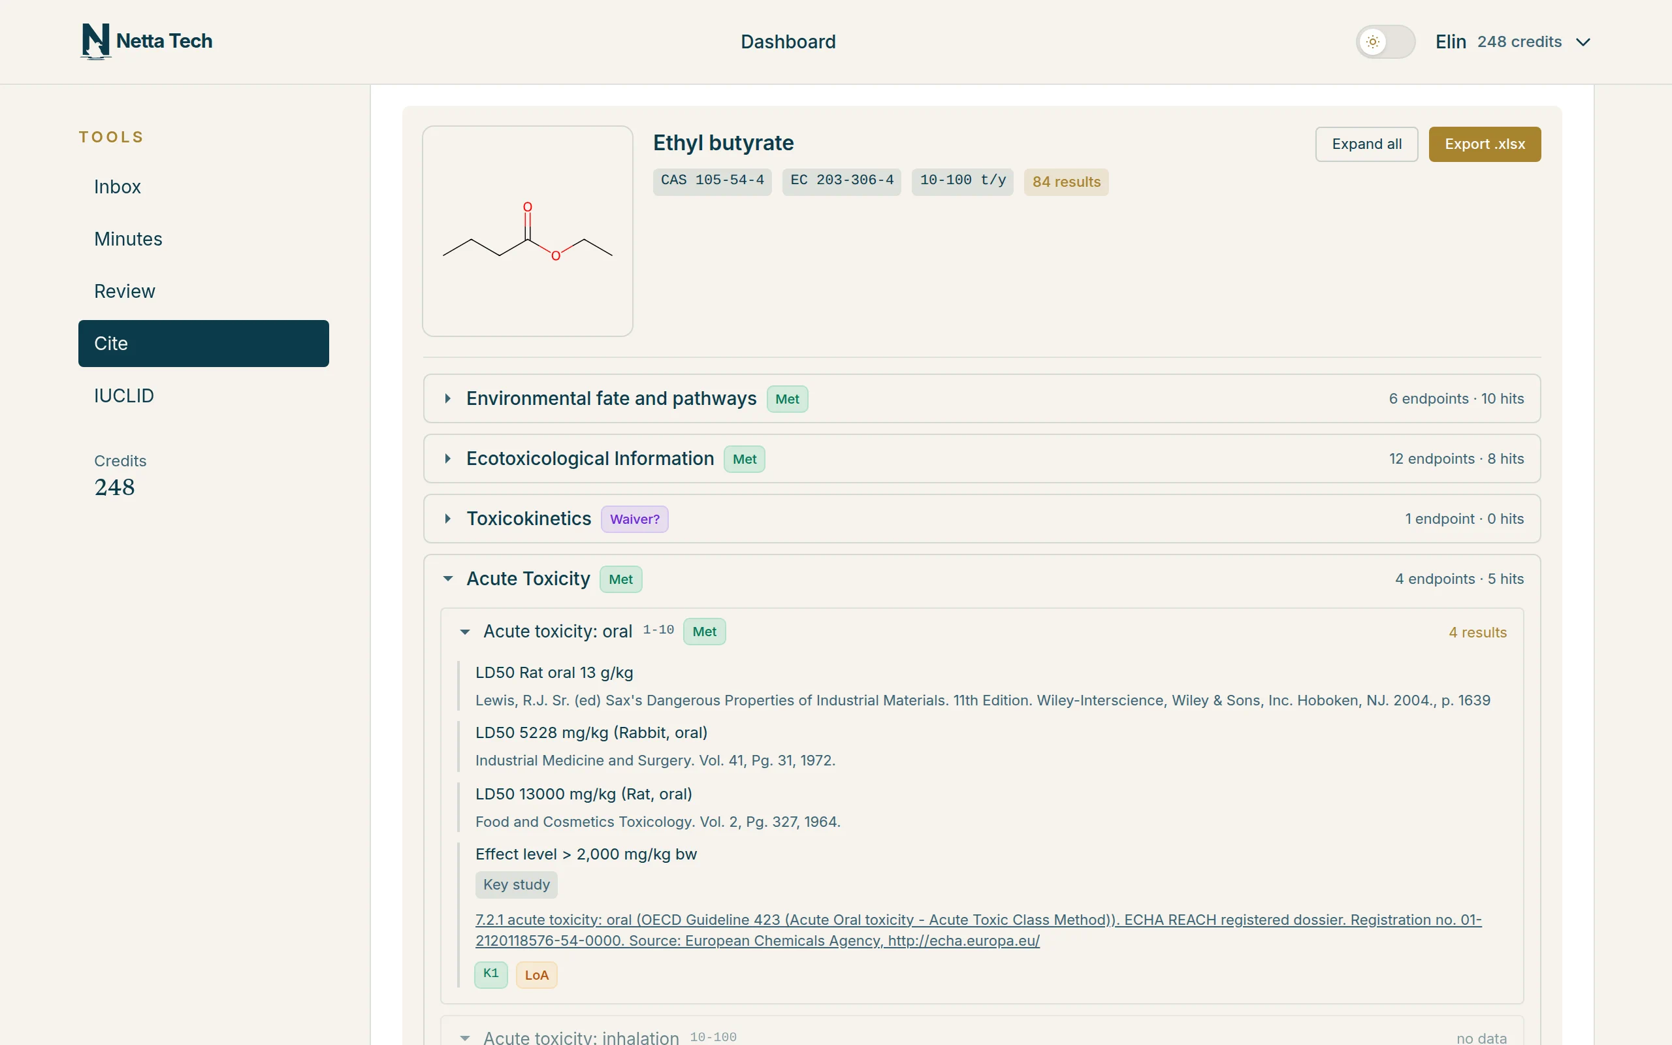This screenshot has height=1045, width=1672.
Task: Click the Ethyl butyrate substance title
Action: [723, 142]
